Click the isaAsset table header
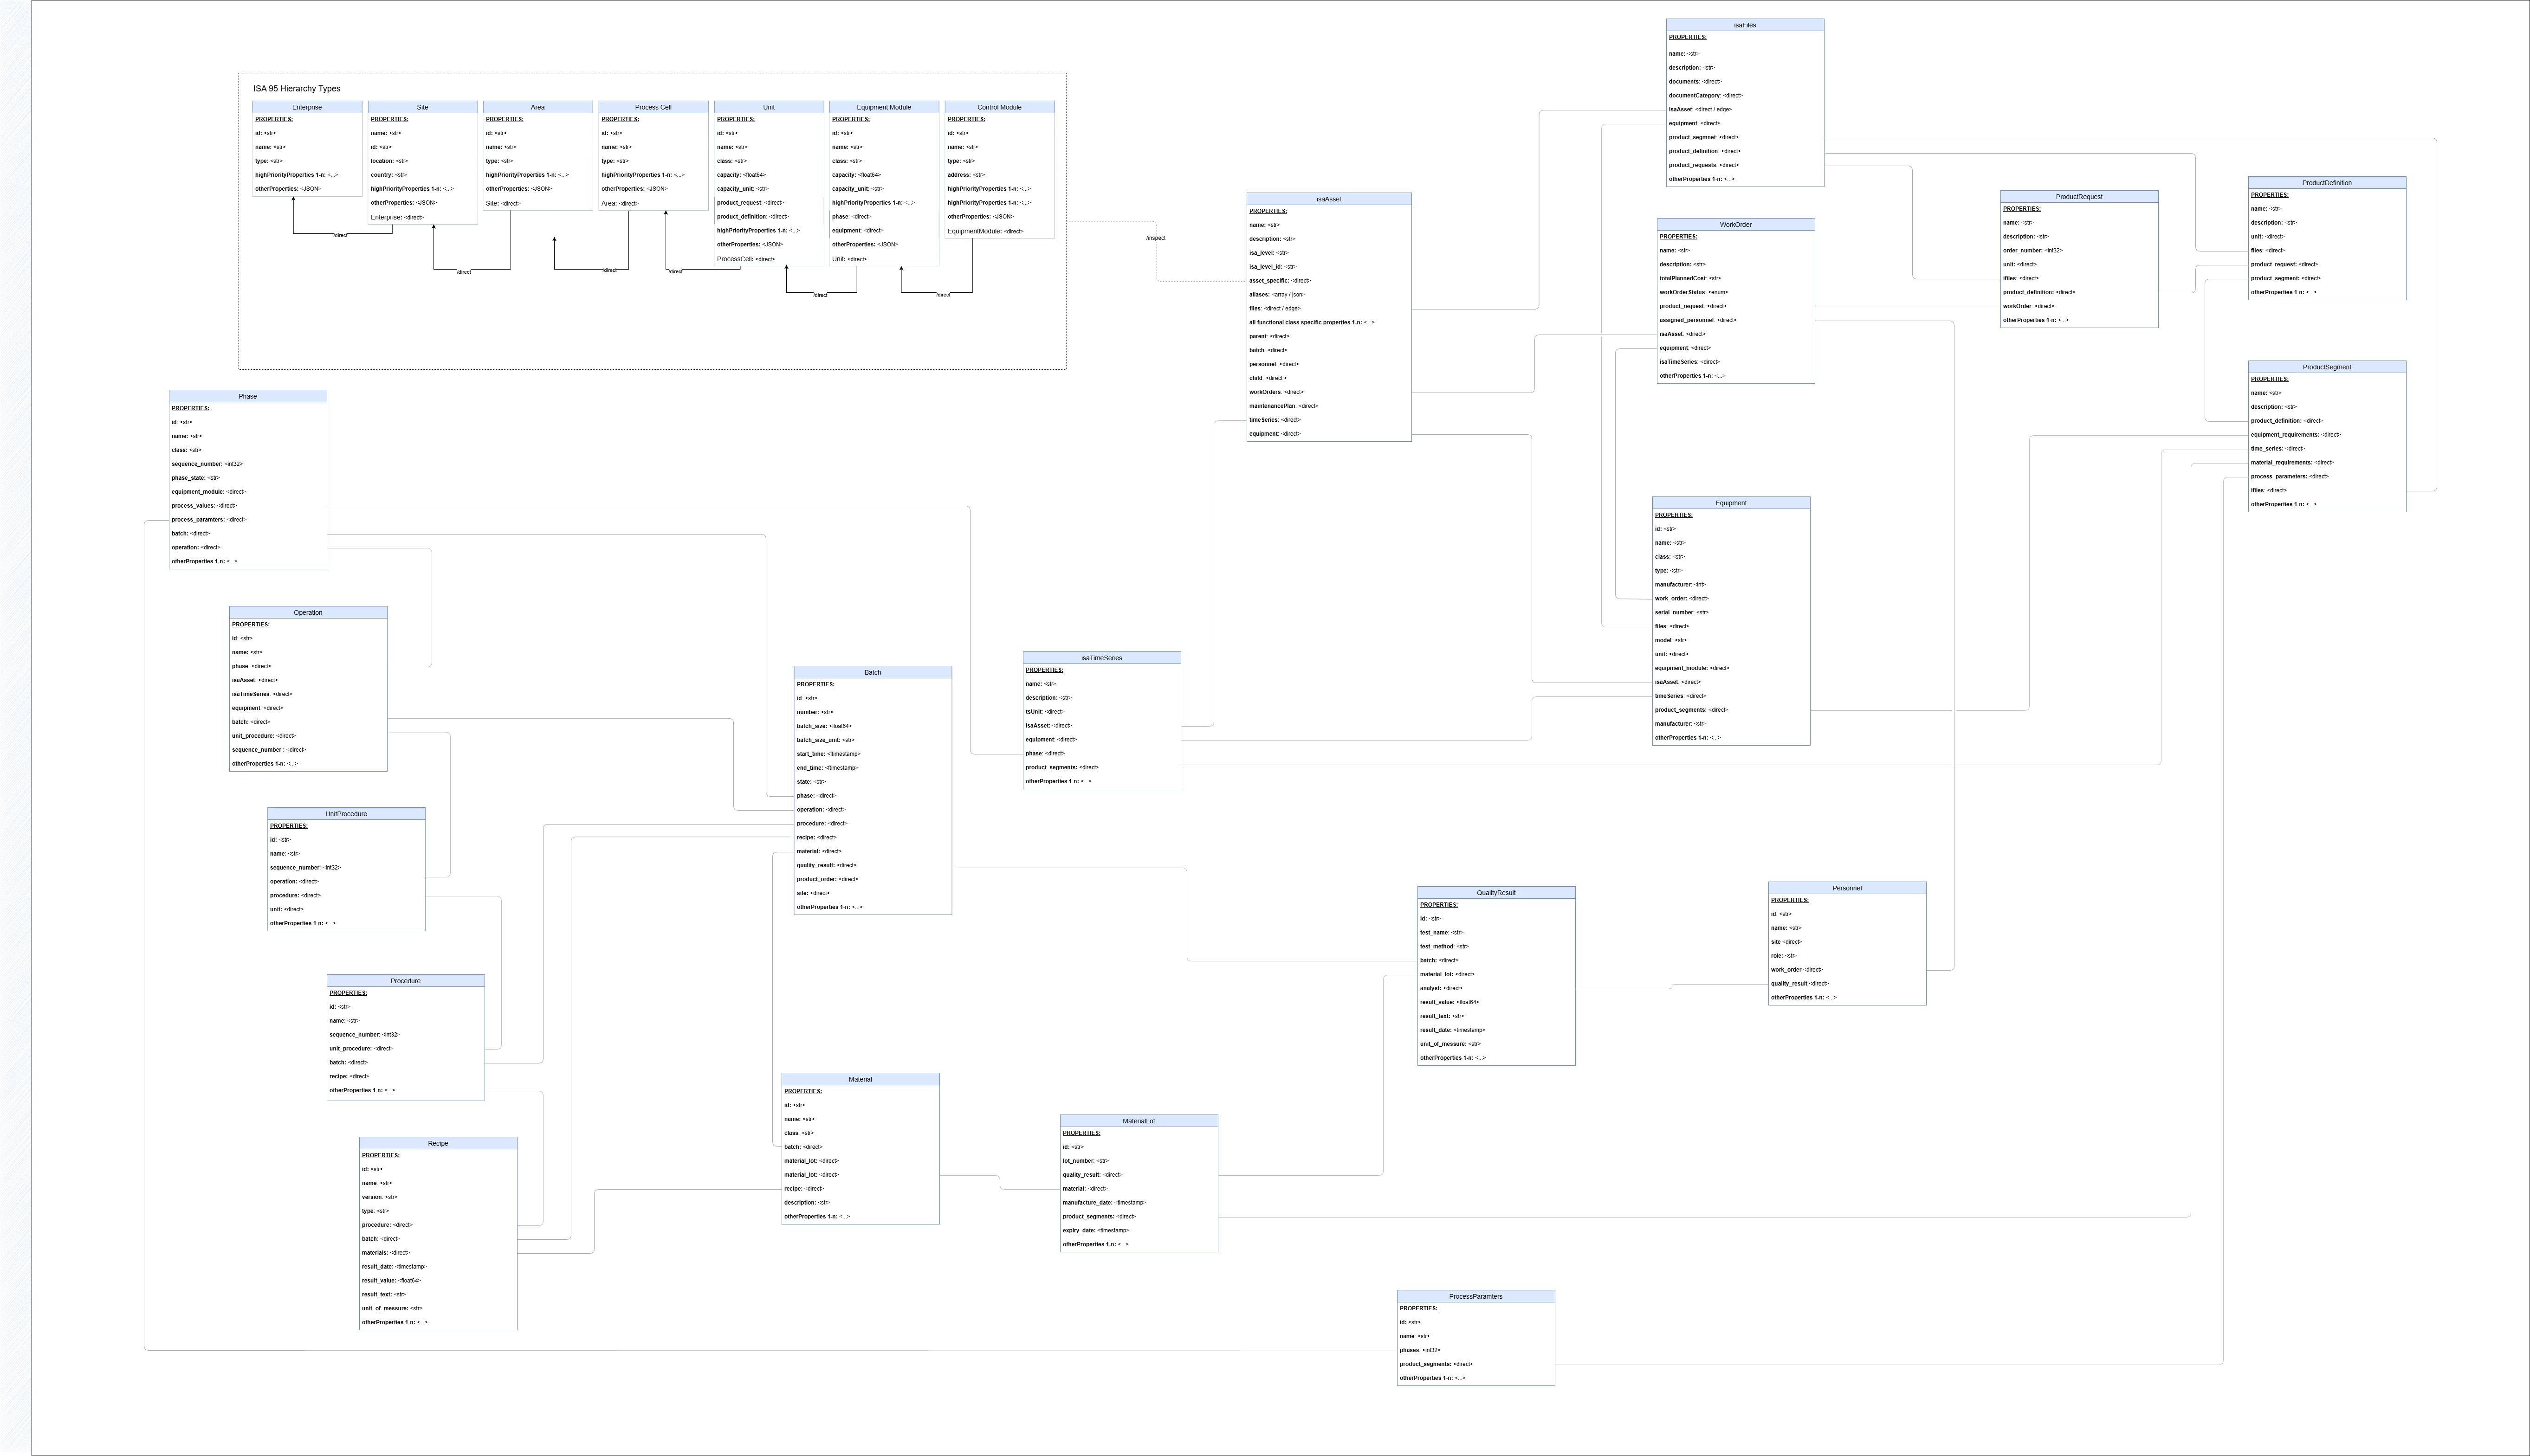The width and height of the screenshot is (2530, 1456). [x=1328, y=199]
